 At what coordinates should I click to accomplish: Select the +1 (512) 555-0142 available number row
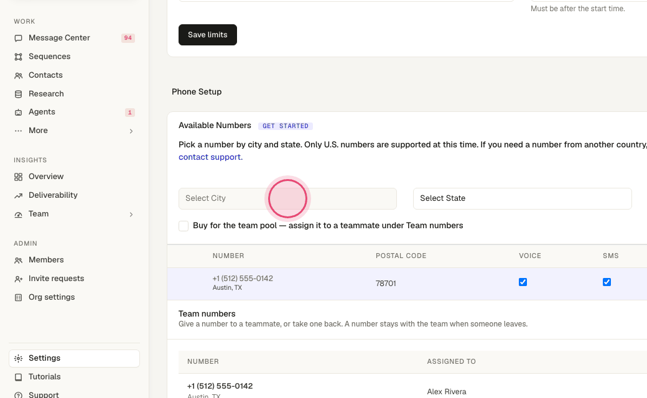407,284
